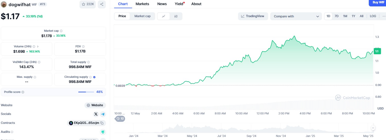Click the Buy WIF button
This screenshot has width=386, height=140.
[377, 3]
